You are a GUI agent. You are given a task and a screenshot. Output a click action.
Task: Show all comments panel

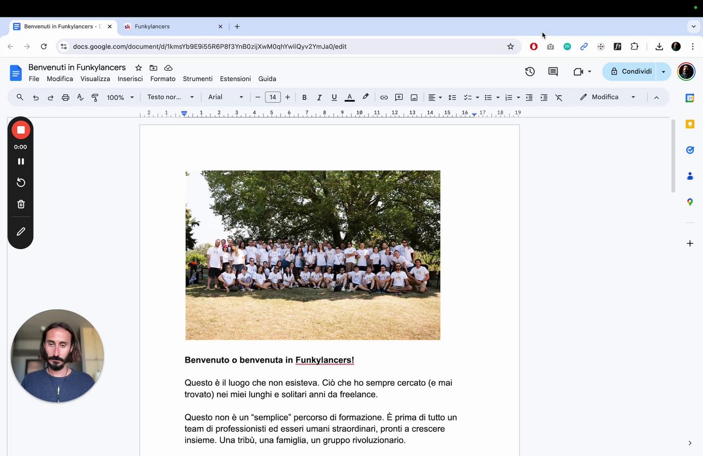click(553, 71)
